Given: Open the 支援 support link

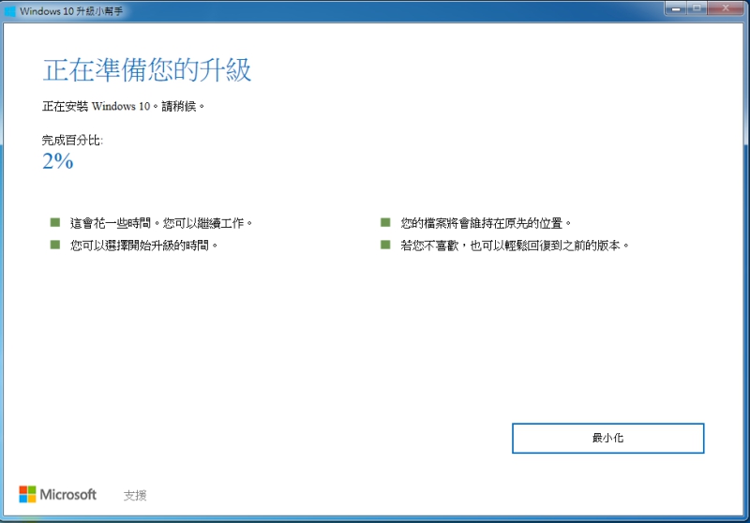Looking at the screenshot, I should (x=135, y=495).
